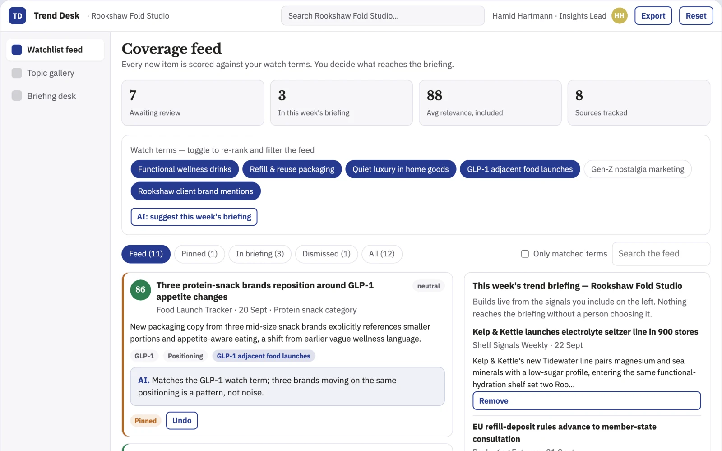This screenshot has height=451, width=722.
Task: Click the Watchlist feed sidebar icon
Action: [17, 50]
